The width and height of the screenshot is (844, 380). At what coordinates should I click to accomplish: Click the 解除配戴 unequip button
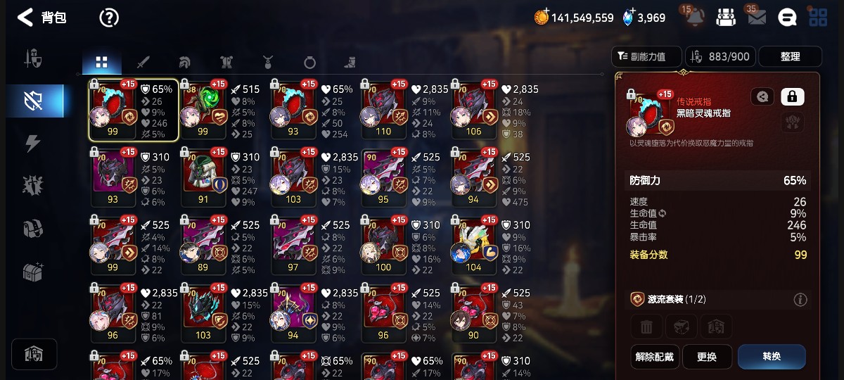point(654,357)
